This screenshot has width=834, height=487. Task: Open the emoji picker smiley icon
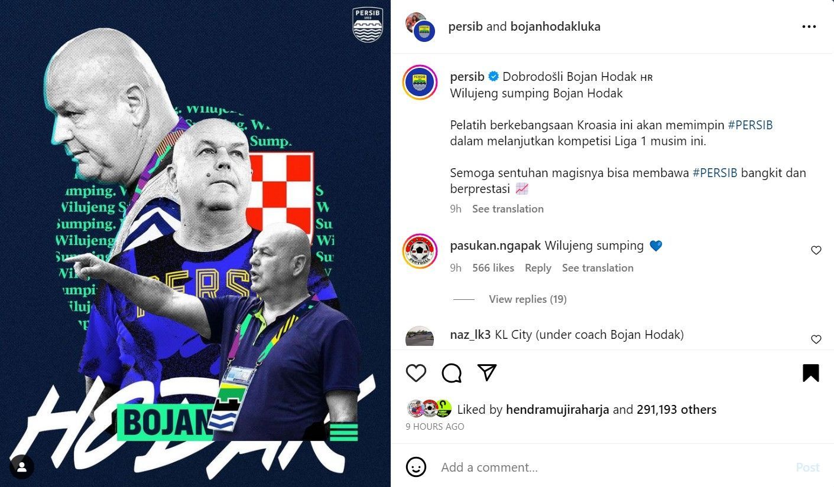416,467
